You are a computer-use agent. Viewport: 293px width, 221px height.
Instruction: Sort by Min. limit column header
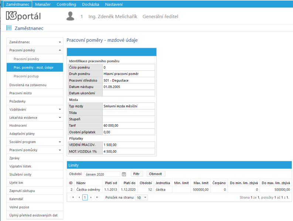pos(181,183)
